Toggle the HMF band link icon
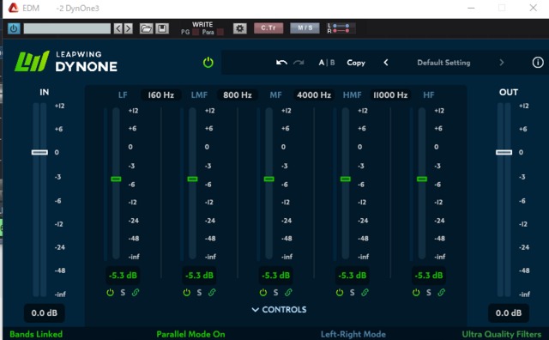 [365, 292]
